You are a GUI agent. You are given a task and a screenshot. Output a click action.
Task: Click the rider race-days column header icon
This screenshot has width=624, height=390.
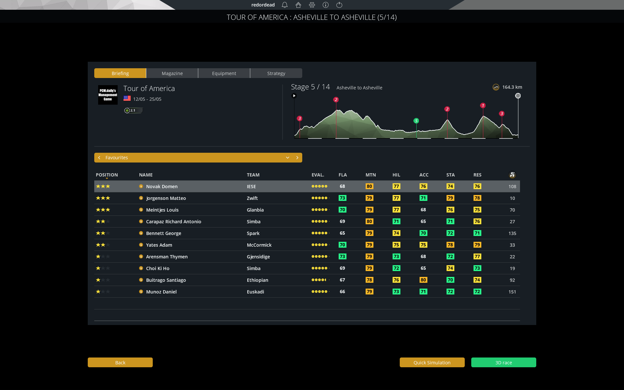tap(512, 175)
